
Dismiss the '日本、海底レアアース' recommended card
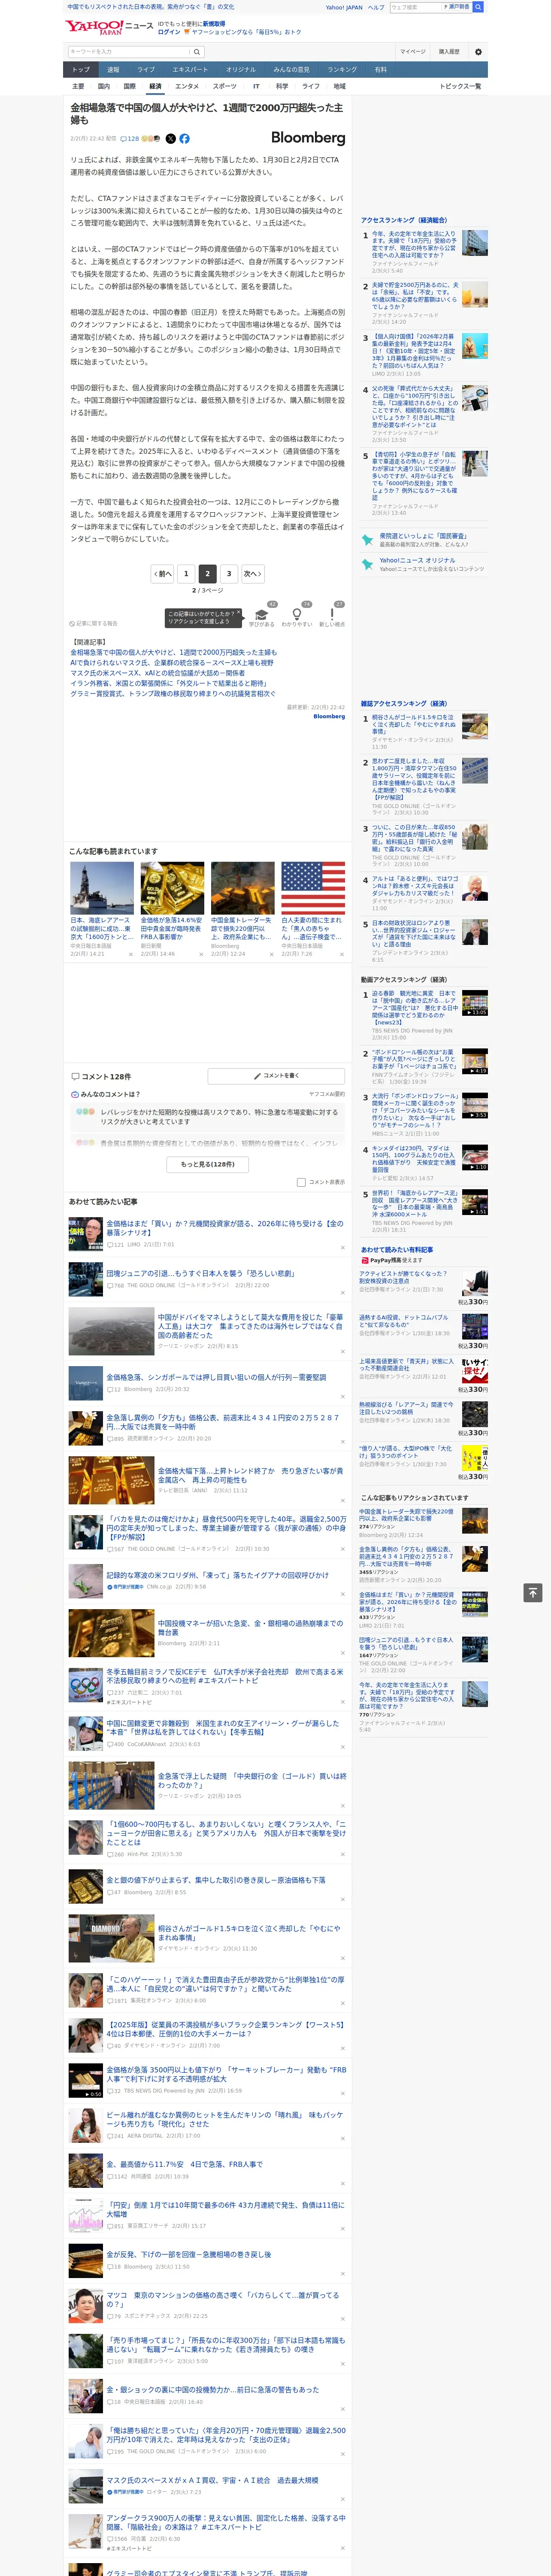pyautogui.click(x=130, y=954)
